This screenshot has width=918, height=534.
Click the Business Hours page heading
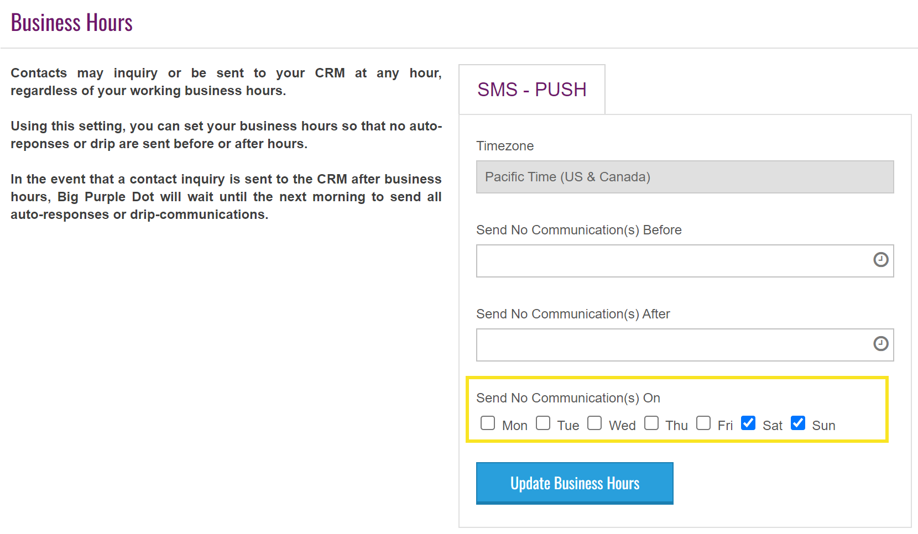[72, 23]
